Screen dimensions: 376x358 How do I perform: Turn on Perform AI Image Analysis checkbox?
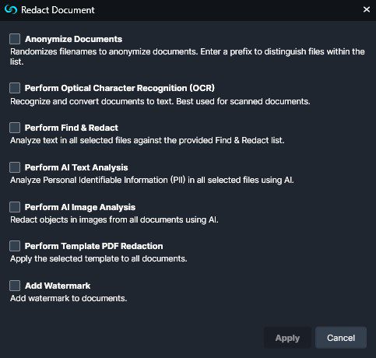[x=15, y=207]
